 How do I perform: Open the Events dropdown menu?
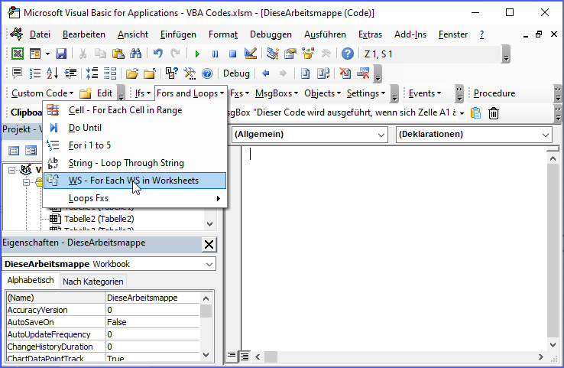pyautogui.click(x=425, y=93)
